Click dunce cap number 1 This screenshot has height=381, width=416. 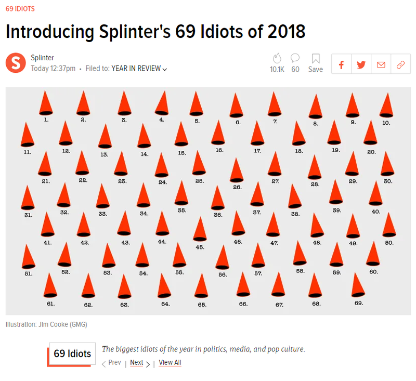point(46,103)
